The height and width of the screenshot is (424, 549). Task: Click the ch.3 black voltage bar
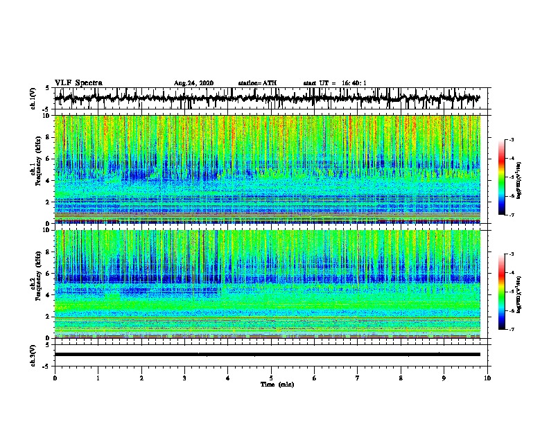(x=268, y=355)
